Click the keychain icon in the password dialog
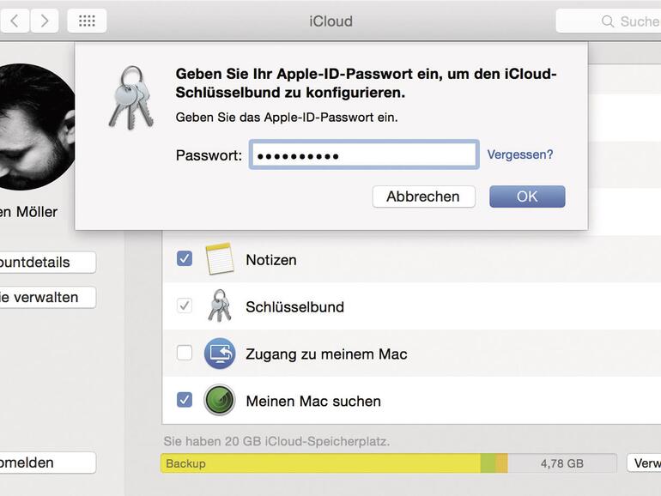 click(x=130, y=99)
